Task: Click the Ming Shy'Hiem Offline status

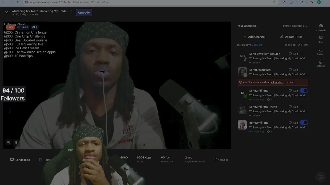Action: coord(254,63)
